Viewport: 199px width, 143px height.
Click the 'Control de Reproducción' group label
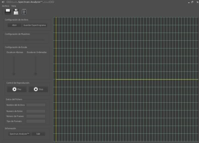(x=18, y=83)
